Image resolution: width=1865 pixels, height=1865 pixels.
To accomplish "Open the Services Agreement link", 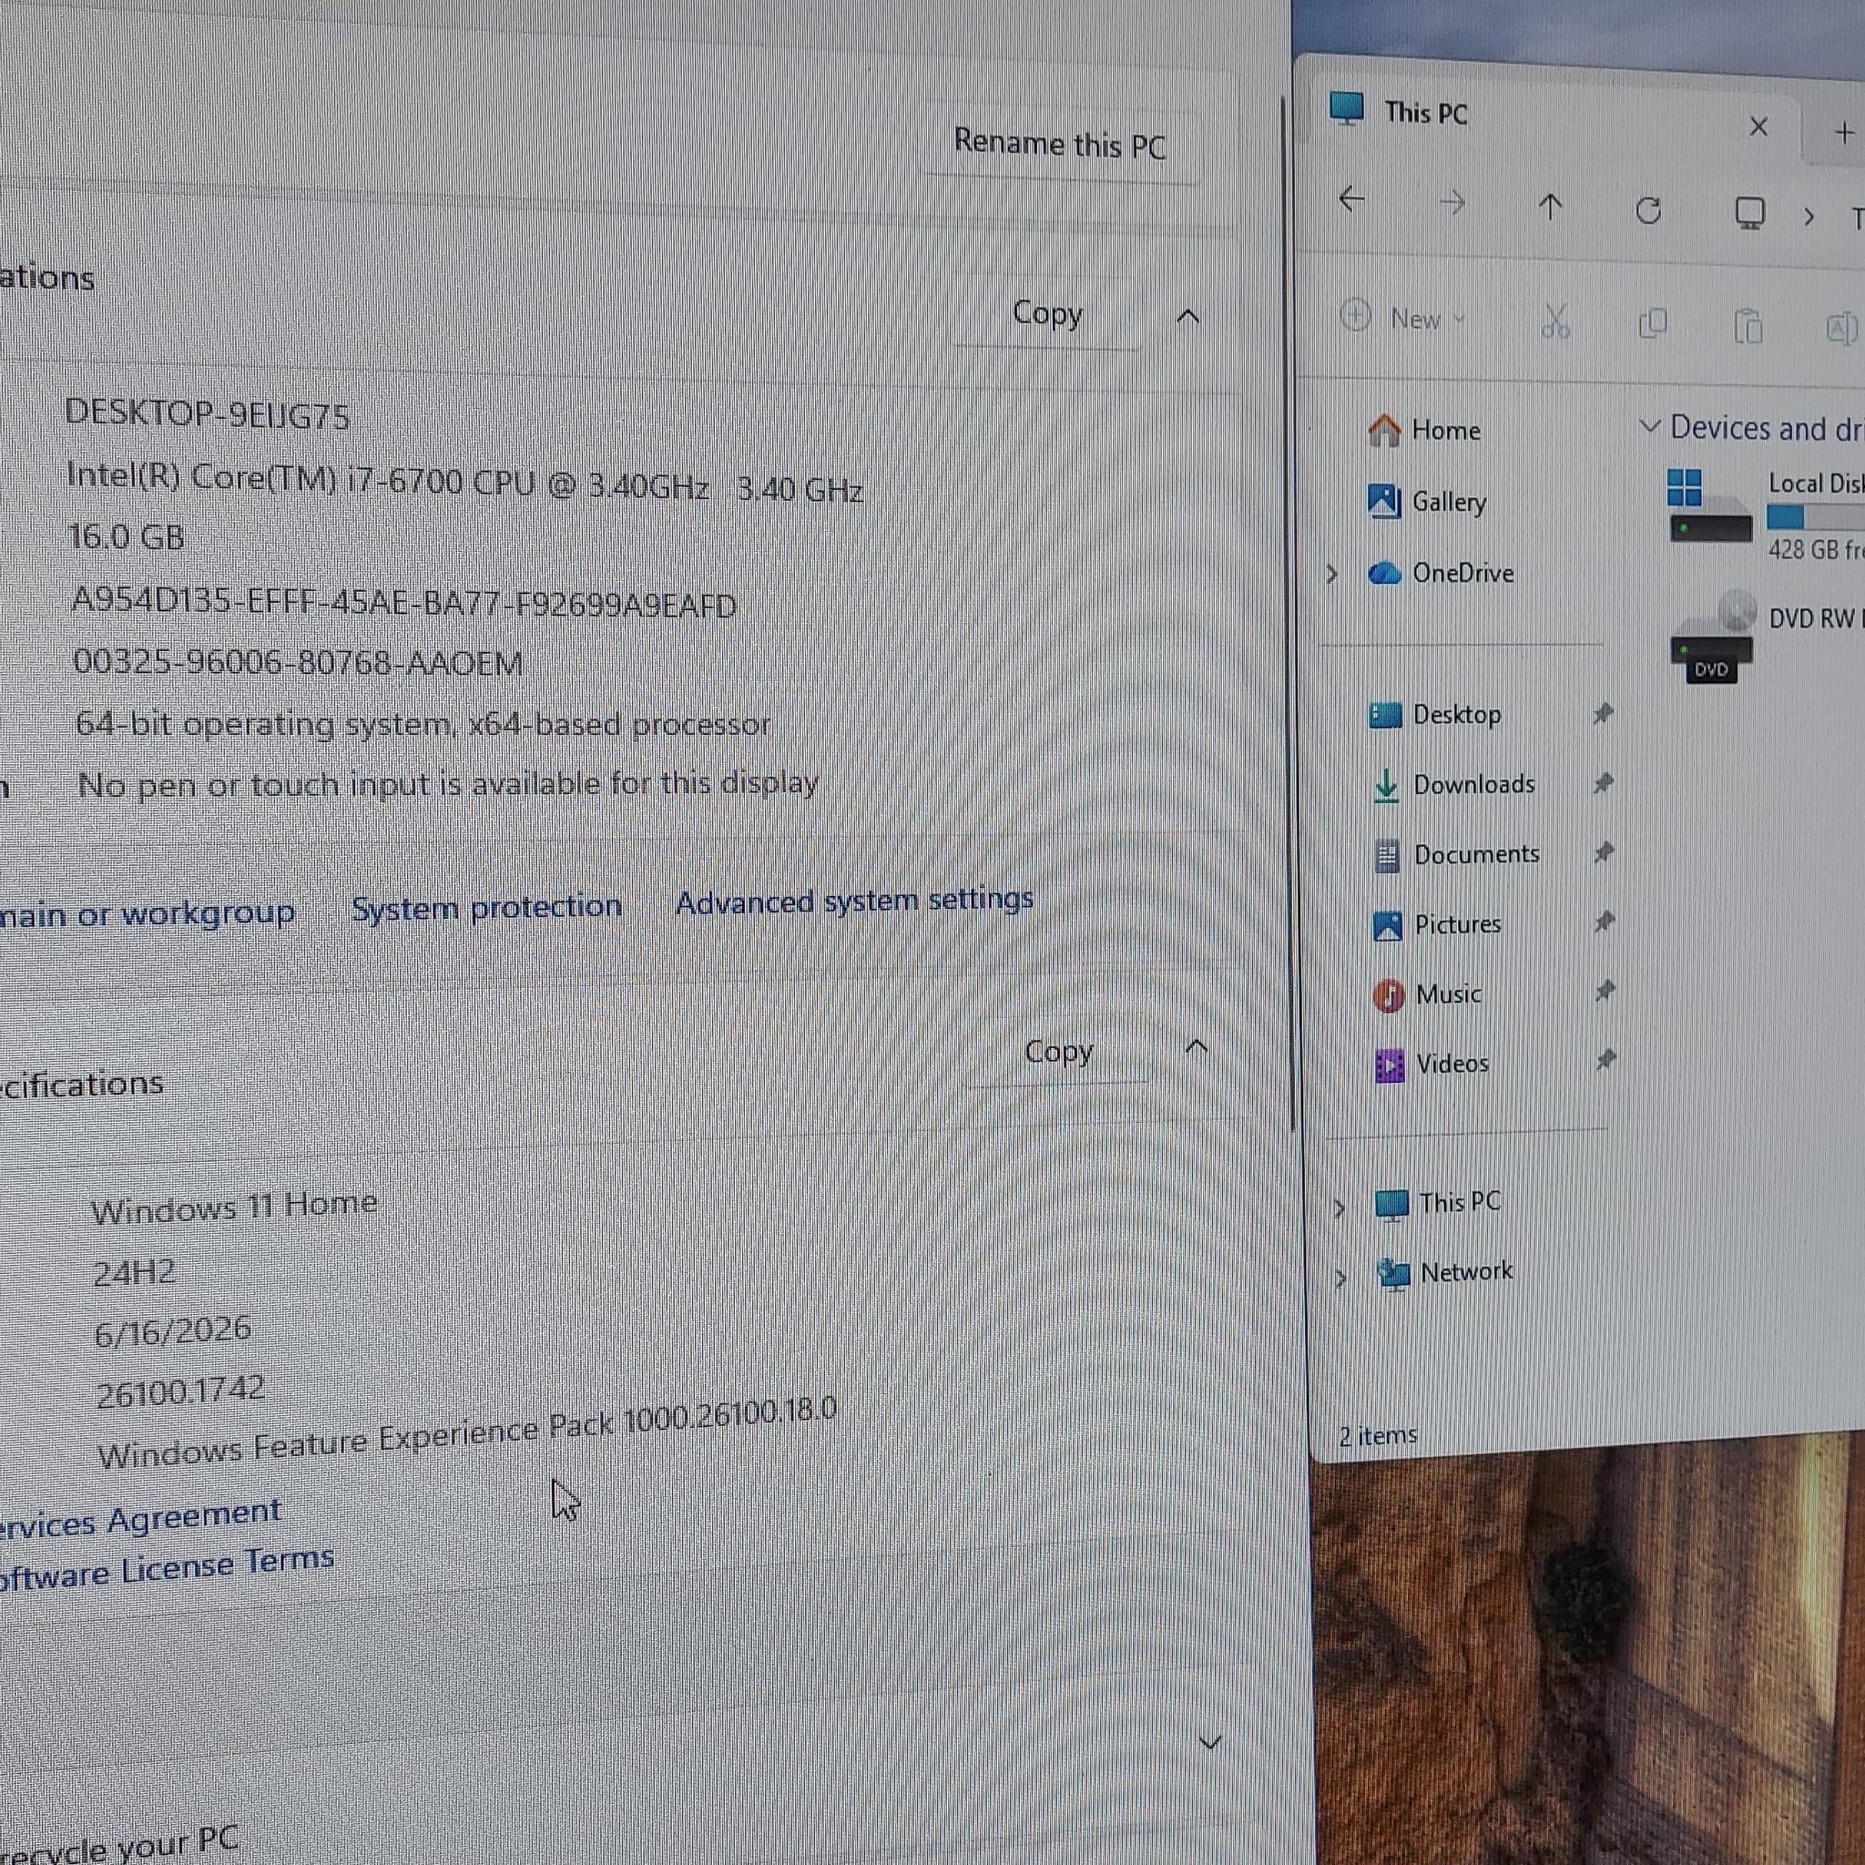I will (x=141, y=1518).
